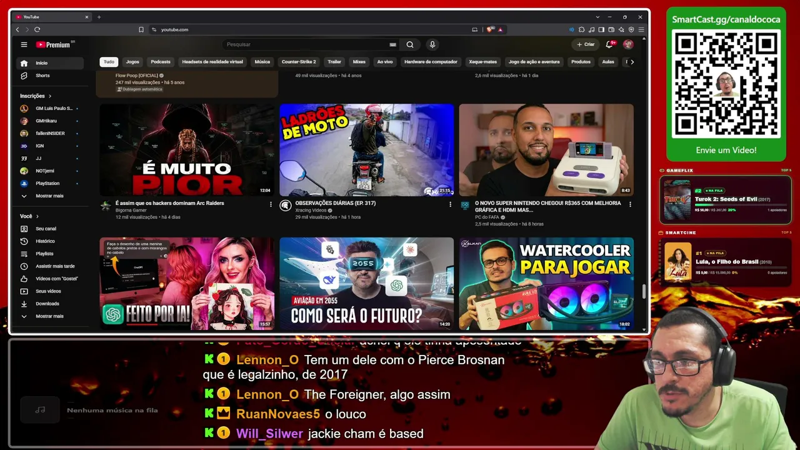Go to Início in the sidebar
Image resolution: width=800 pixels, height=450 pixels.
pos(50,63)
